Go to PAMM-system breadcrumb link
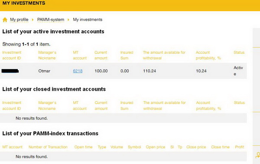Viewport: 260px width, 164px height. pyautogui.click(x=51, y=20)
